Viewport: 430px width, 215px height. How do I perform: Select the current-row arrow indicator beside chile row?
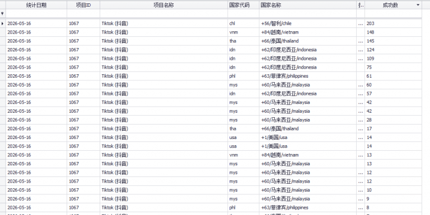tap(2, 23)
